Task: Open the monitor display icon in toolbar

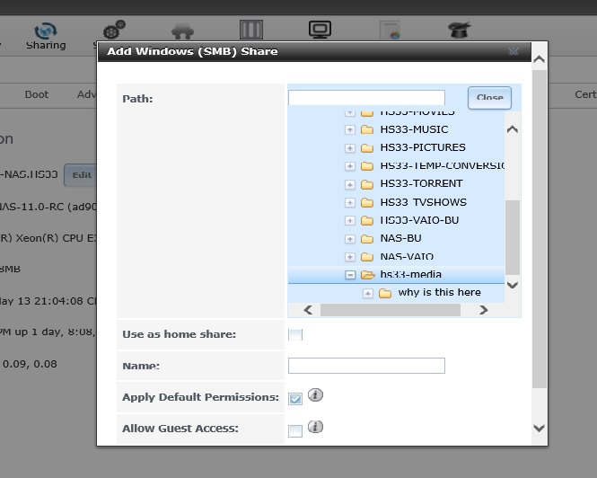Action: 320,30
